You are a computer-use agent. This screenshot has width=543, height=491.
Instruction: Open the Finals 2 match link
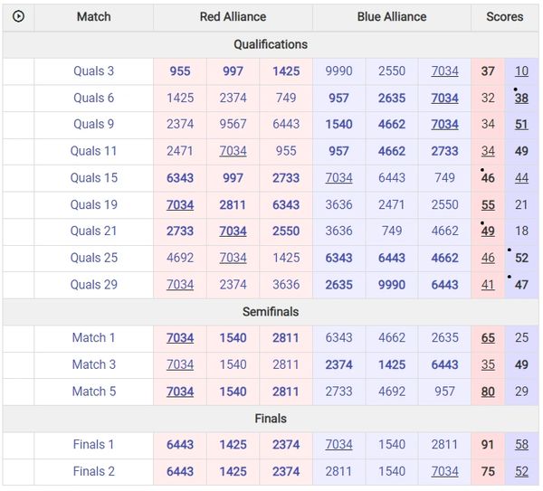tap(94, 471)
